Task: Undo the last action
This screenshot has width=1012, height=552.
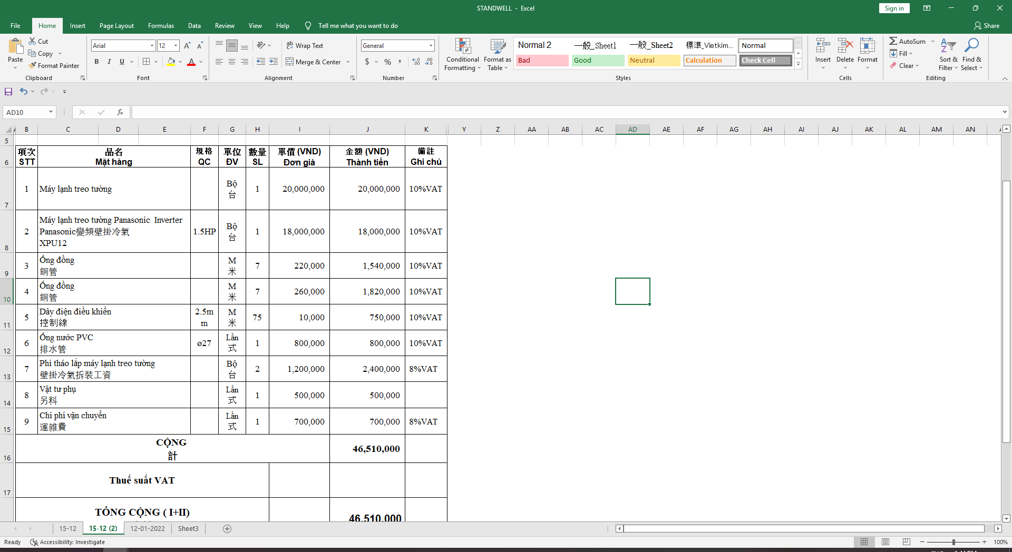Action: coord(23,92)
